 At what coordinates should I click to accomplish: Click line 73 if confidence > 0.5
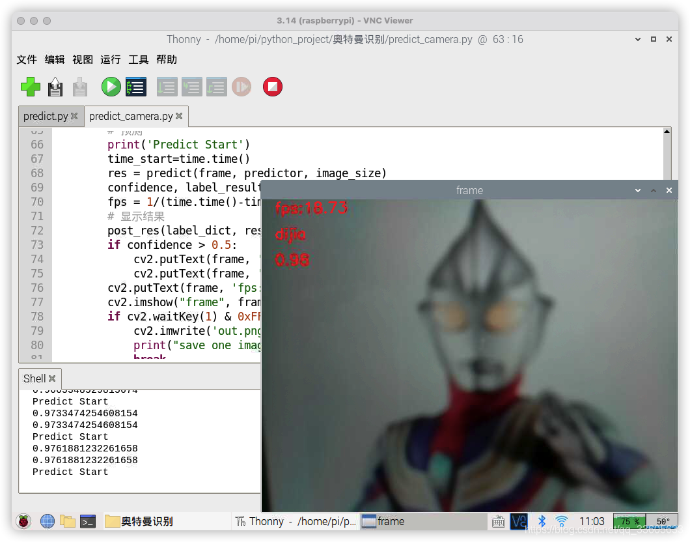[172, 245]
